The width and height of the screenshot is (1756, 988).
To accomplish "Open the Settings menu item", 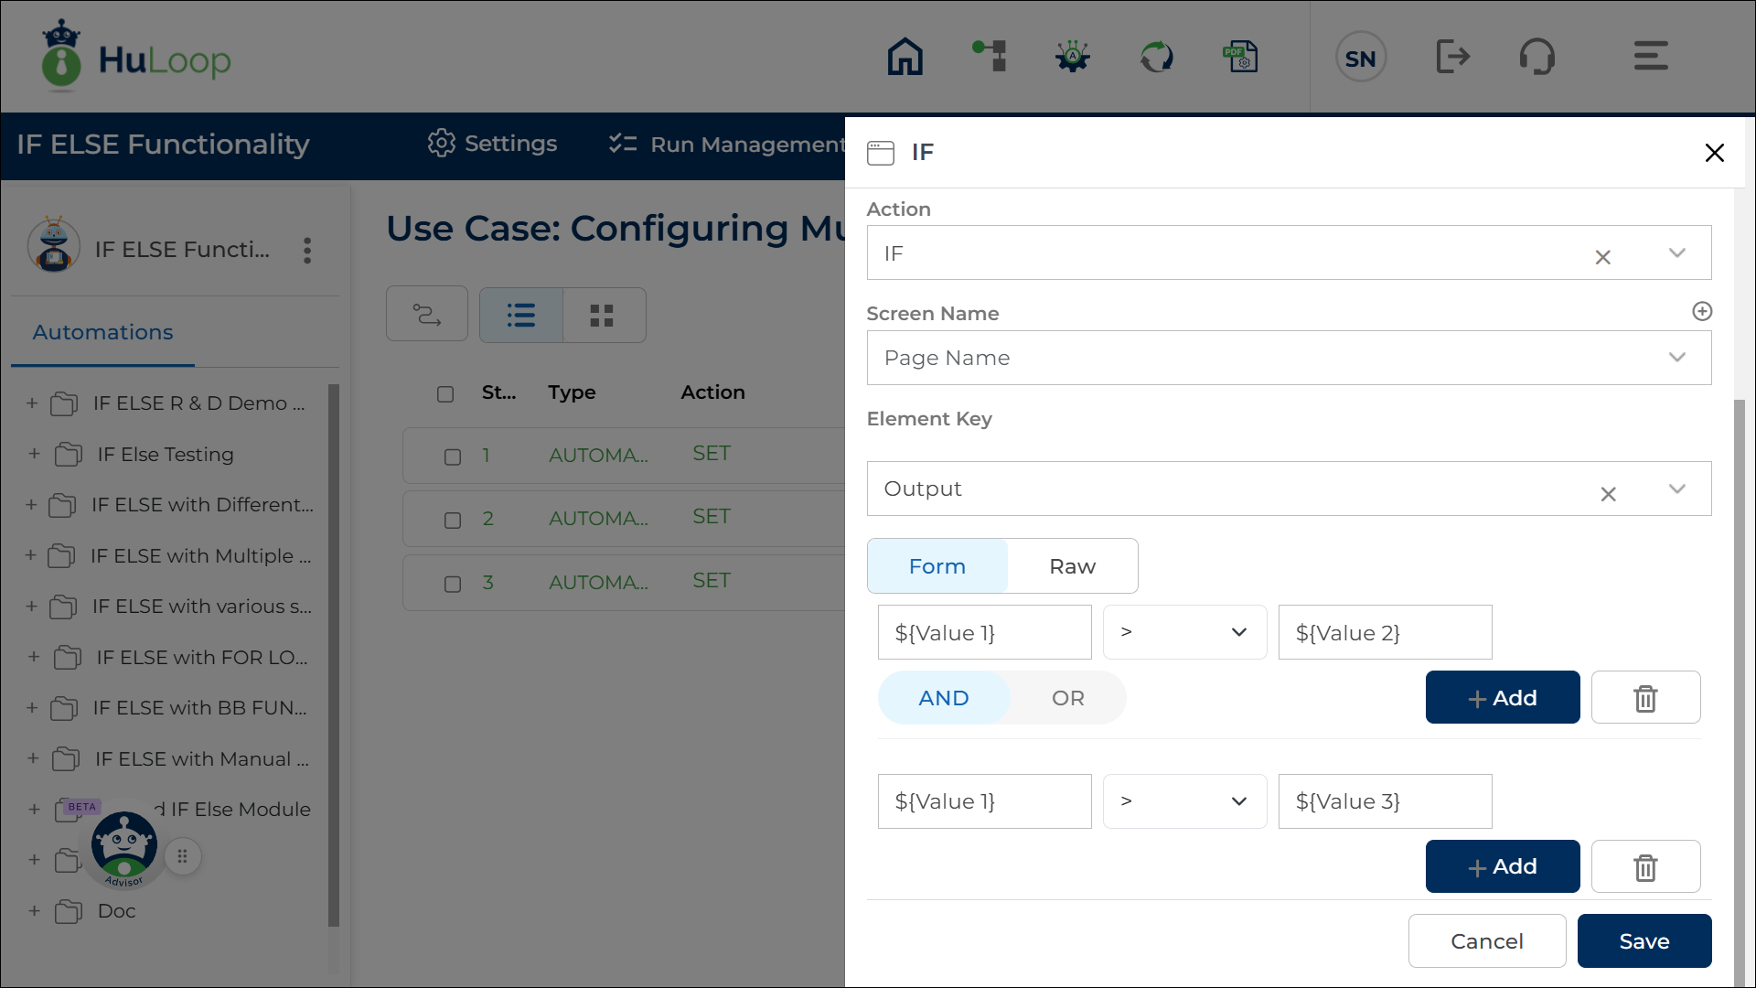I will pos(492,144).
